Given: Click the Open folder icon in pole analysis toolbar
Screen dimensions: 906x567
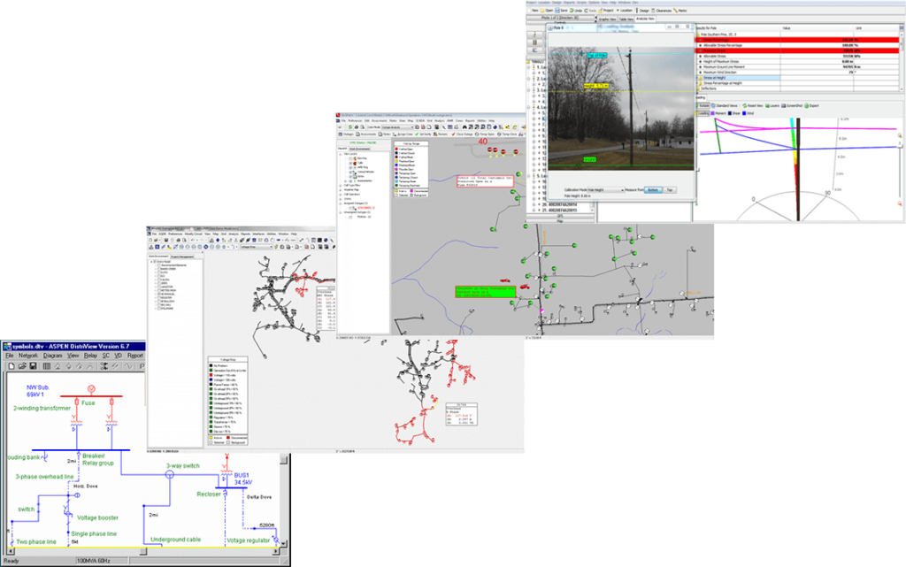Looking at the screenshot, I should [542, 11].
